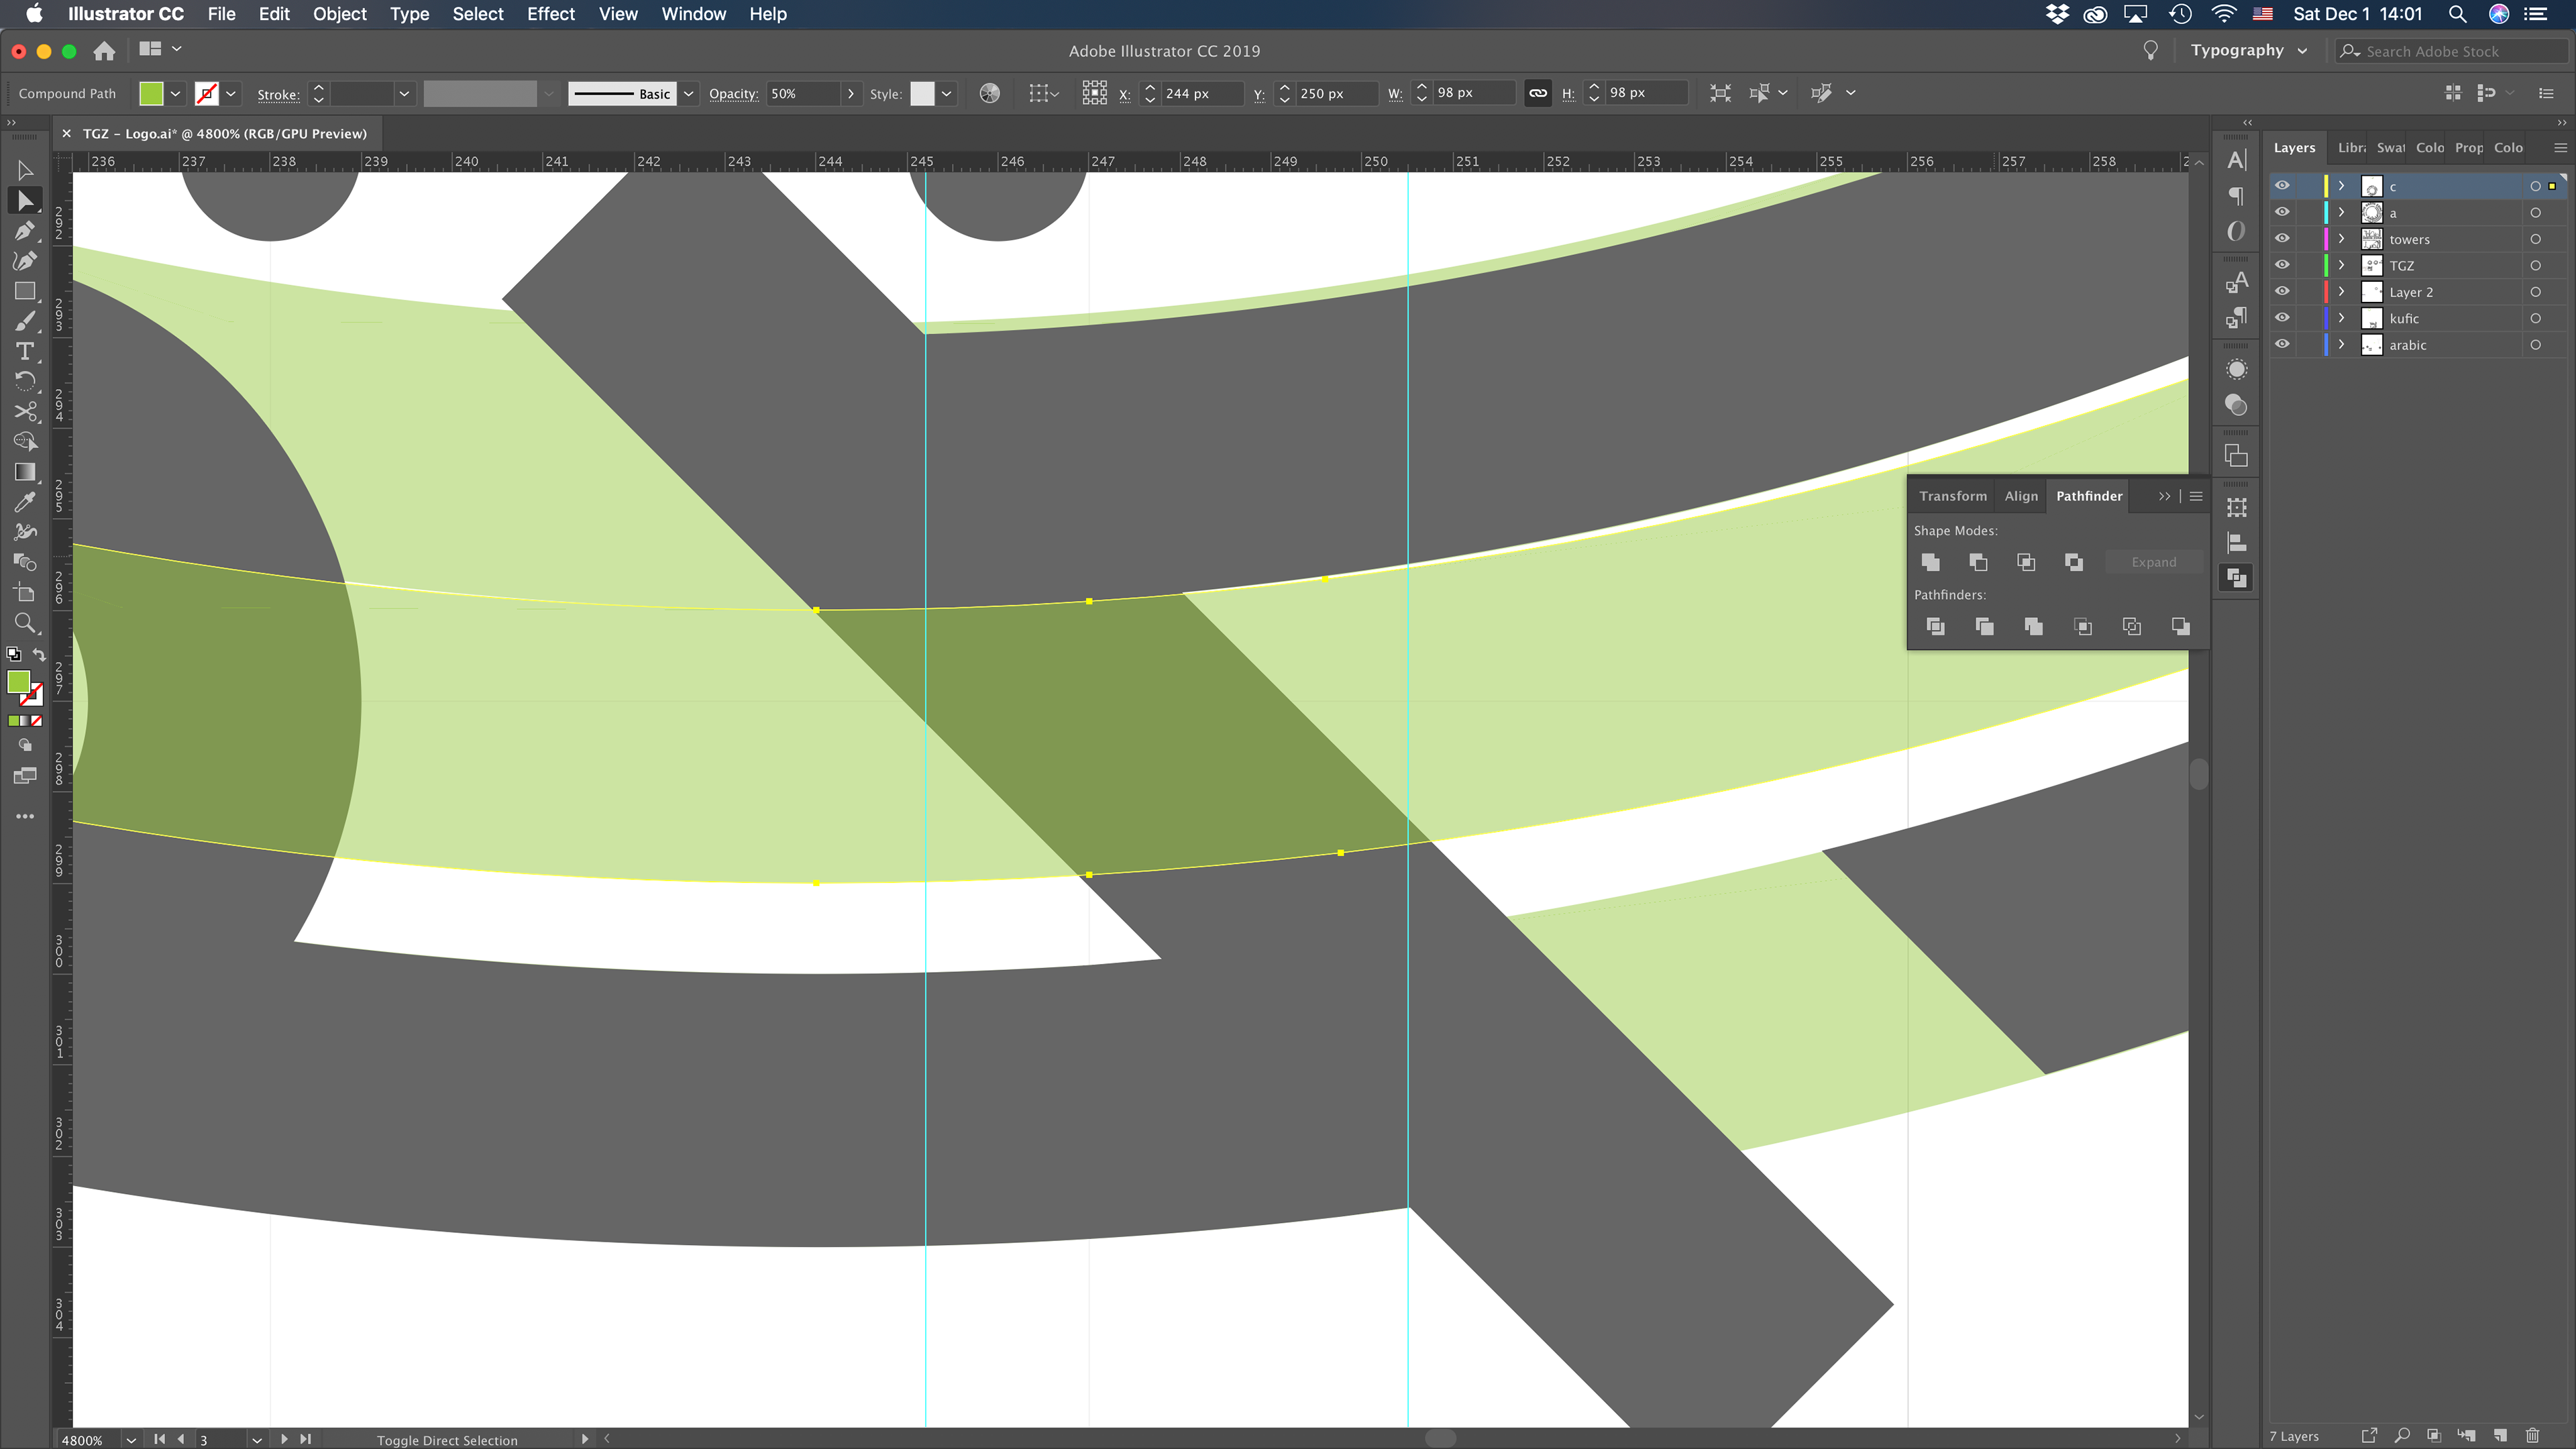
Task: Hide the kufic layer
Action: click(2282, 318)
